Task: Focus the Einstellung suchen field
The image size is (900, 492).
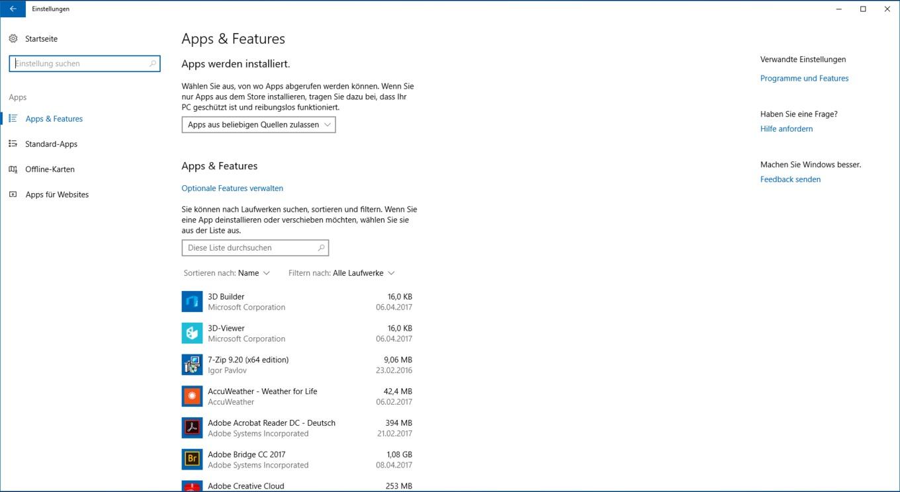Action: [85, 63]
